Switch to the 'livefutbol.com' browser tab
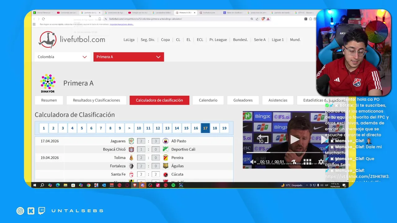397x223 pixels. (x=209, y=13)
